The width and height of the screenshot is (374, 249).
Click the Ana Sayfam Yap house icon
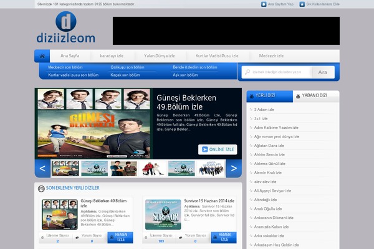(x=264, y=4)
